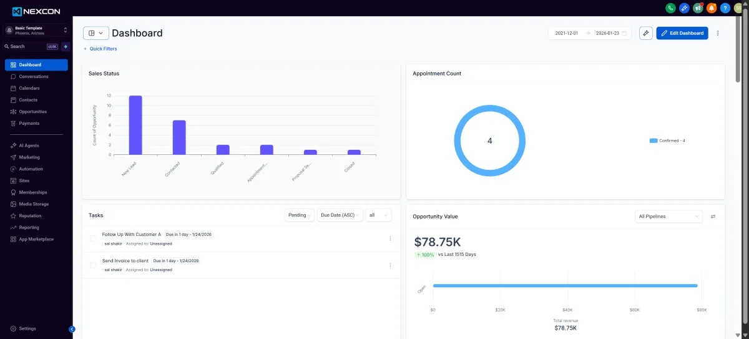Click the AI Agents icon in sidebar
Image resolution: width=749 pixels, height=339 pixels.
tap(13, 145)
